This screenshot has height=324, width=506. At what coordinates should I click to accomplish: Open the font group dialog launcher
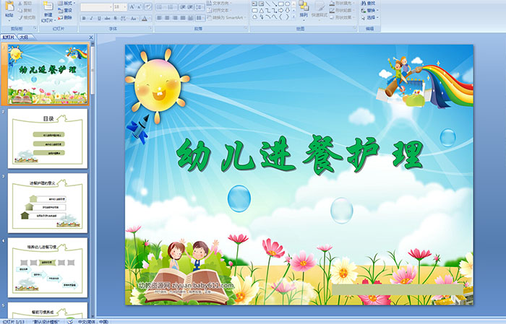coord(150,29)
